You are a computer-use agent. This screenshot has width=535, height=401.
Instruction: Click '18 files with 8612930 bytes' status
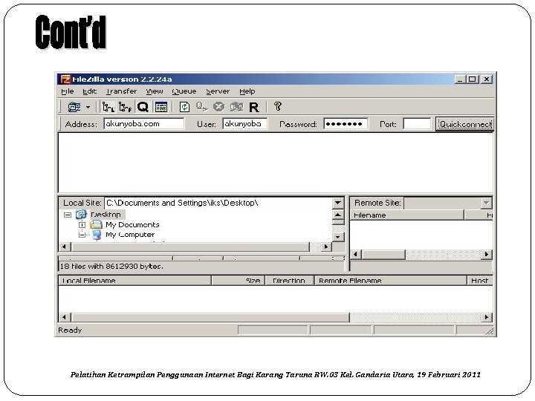[x=111, y=267]
